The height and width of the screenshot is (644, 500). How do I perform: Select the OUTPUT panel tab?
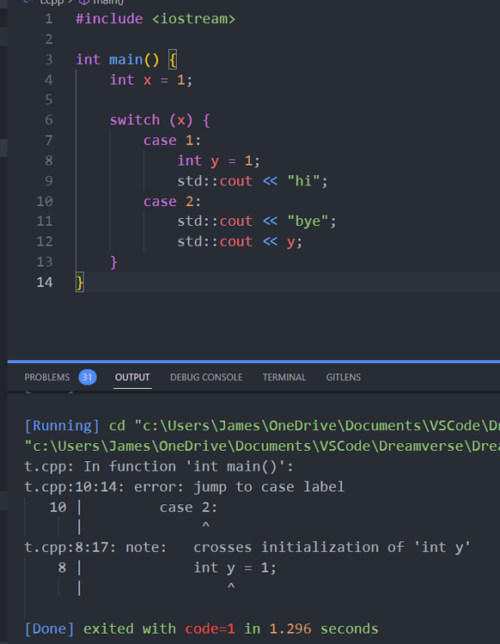(x=132, y=377)
